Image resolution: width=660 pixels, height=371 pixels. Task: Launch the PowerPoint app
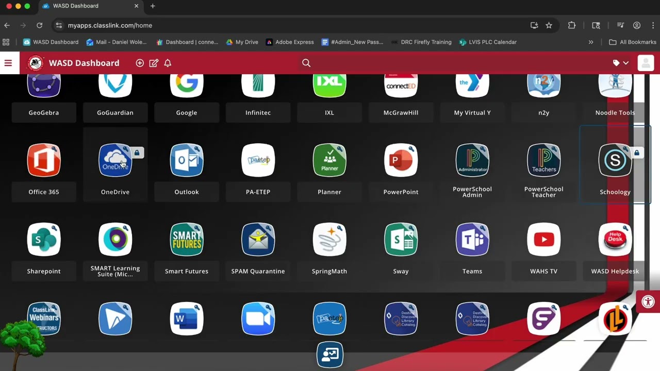pos(401,160)
